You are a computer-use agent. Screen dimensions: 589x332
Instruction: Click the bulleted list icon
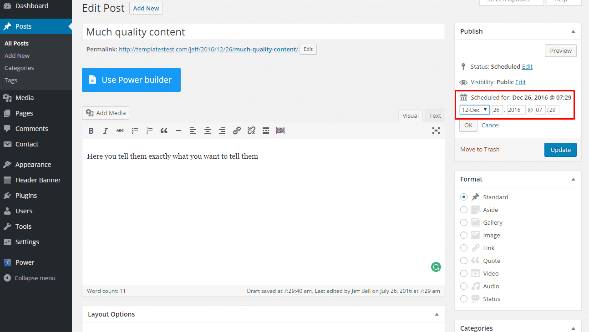135,131
